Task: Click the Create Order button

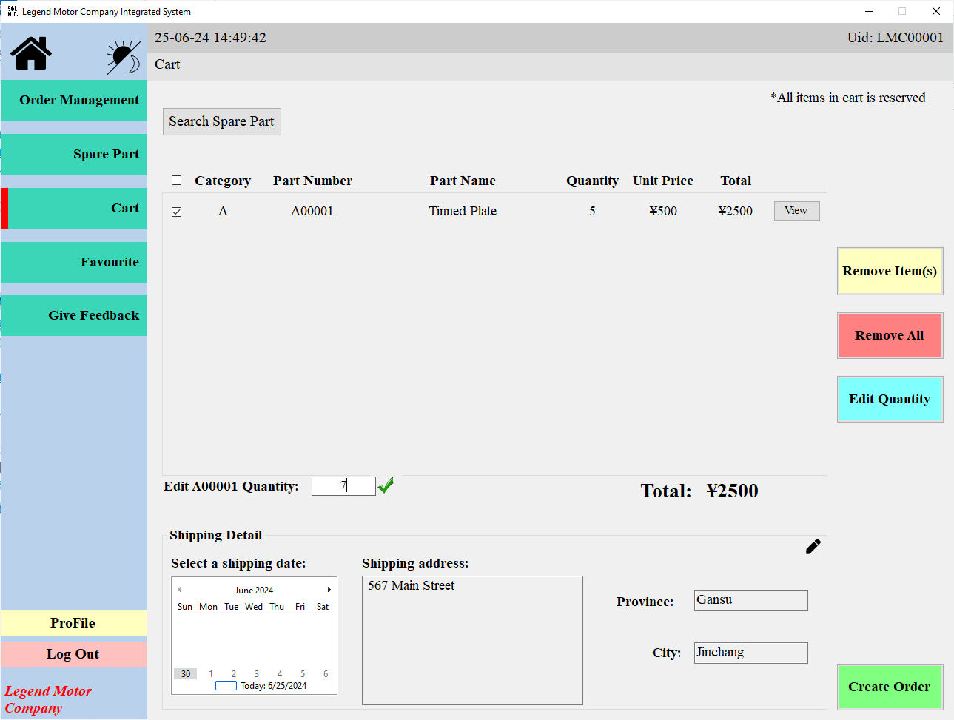Action: [x=890, y=687]
